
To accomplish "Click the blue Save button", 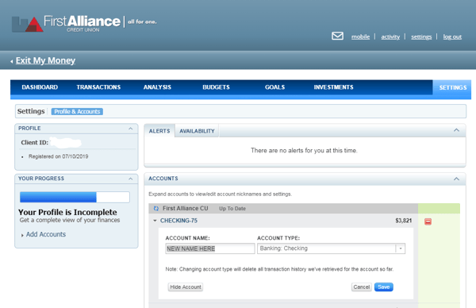I will 384,287.
